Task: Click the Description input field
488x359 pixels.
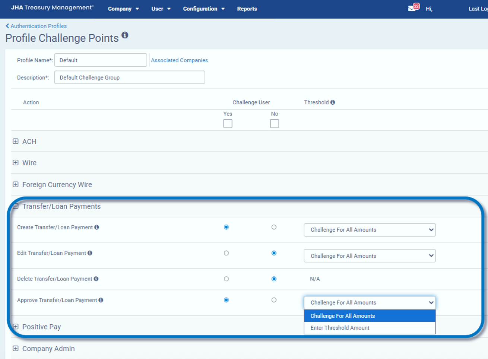Action: point(129,77)
